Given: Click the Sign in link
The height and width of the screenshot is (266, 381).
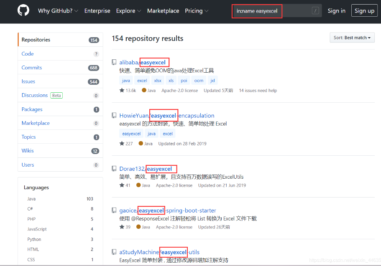Looking at the screenshot, I should pos(336,11).
